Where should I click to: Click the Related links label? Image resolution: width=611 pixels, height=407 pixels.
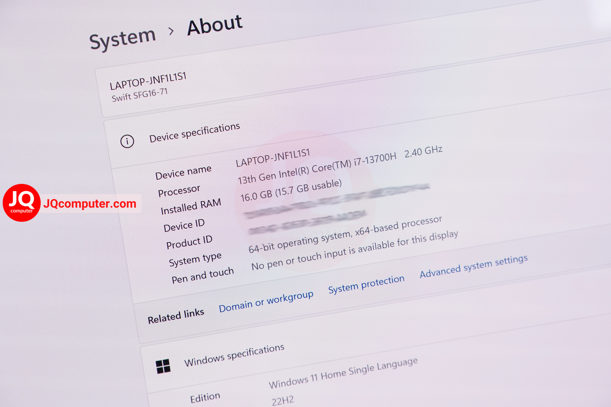pos(176,316)
